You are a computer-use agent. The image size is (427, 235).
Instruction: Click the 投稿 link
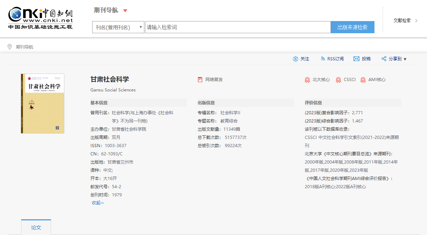[x=366, y=59]
